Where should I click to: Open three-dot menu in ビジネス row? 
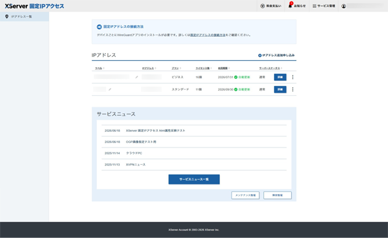pyautogui.click(x=293, y=77)
